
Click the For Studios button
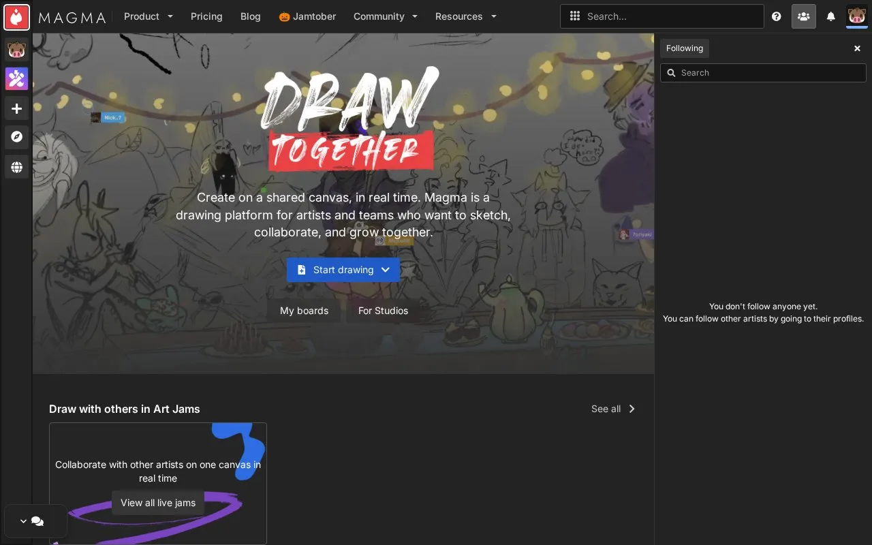(384, 311)
